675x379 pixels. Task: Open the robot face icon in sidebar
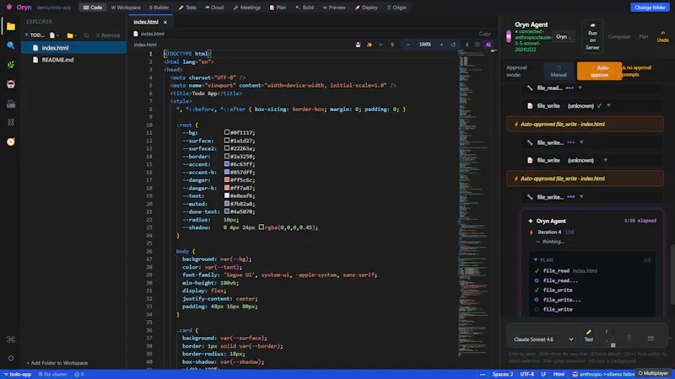(11, 83)
